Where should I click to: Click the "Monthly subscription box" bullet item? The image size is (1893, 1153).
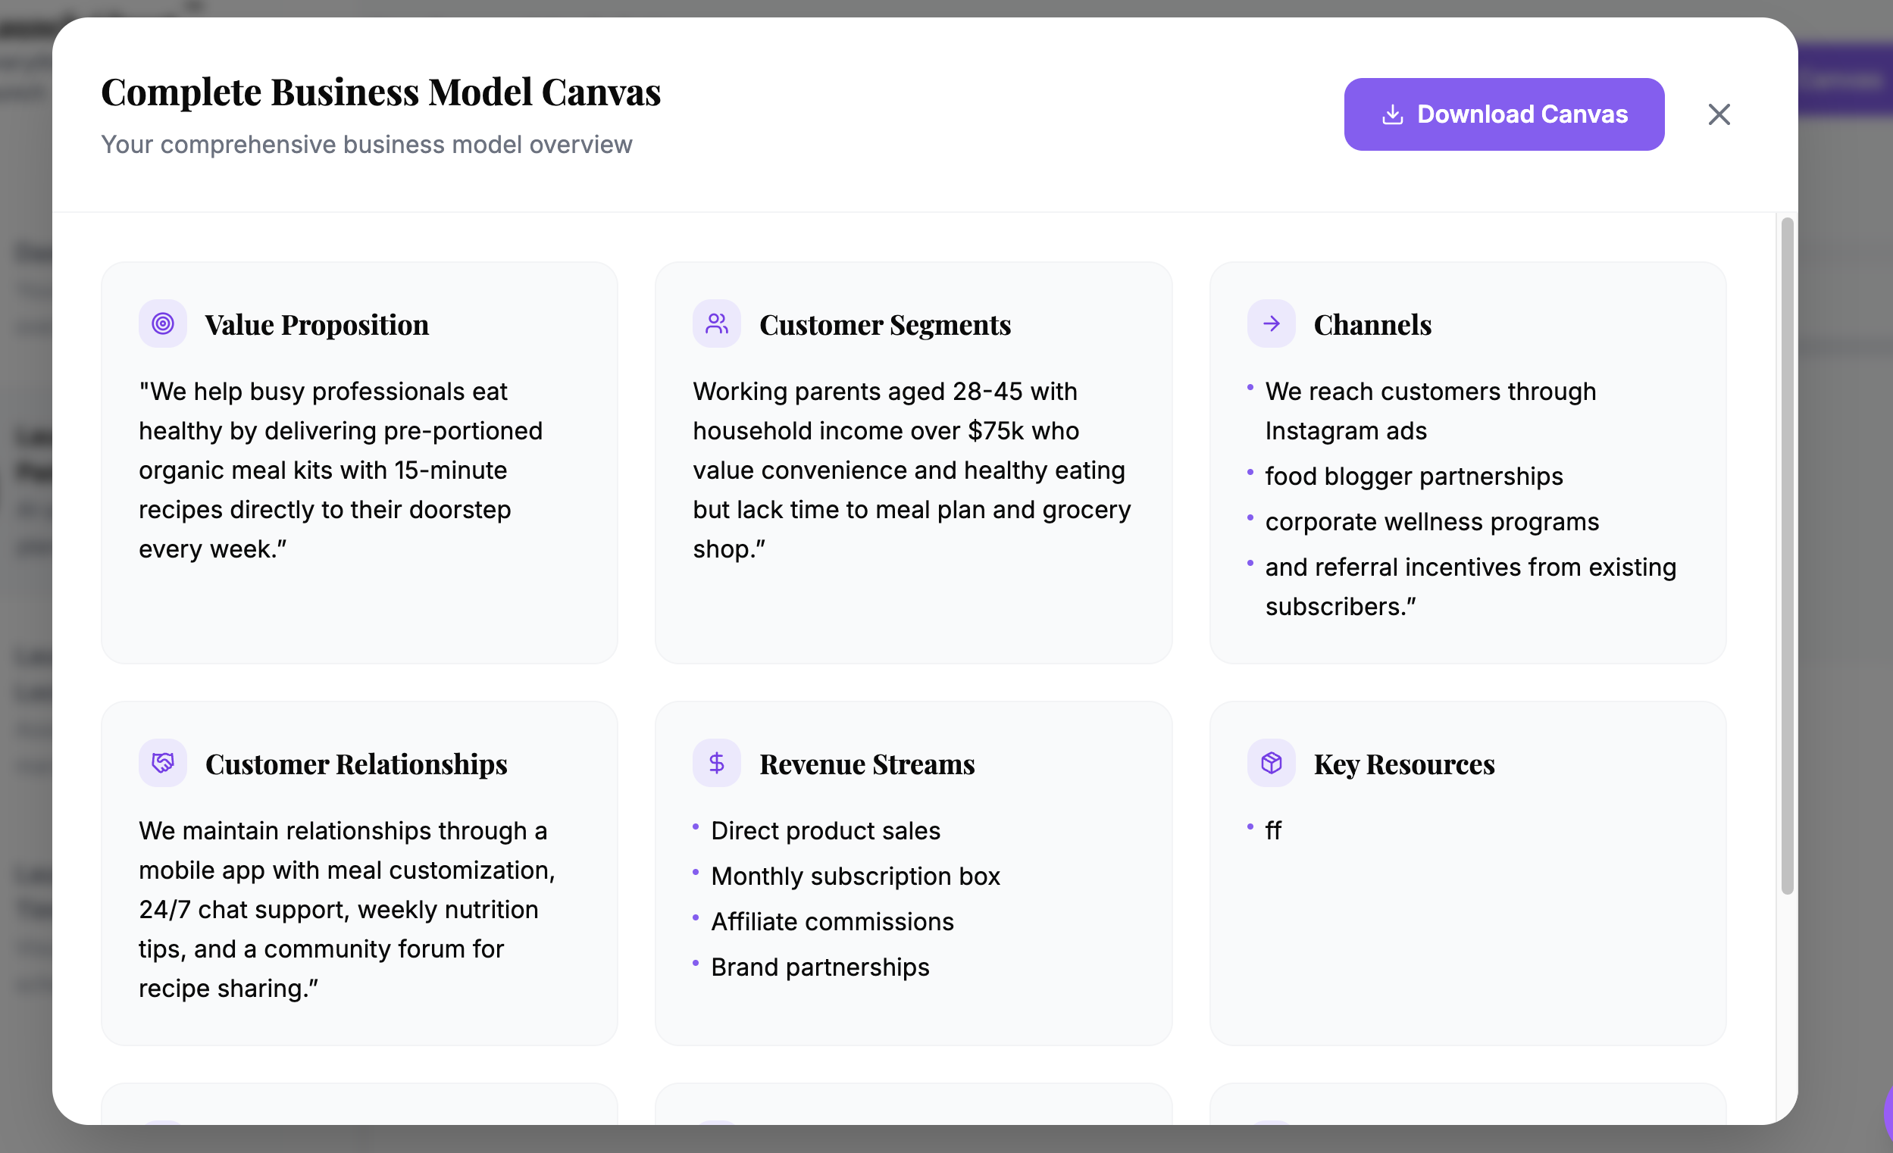pos(855,876)
